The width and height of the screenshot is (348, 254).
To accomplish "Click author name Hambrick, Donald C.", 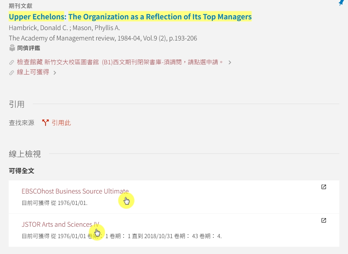I will click(38, 28).
